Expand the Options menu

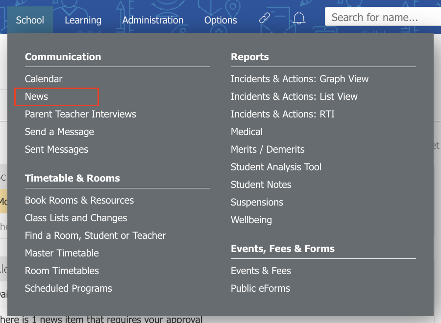pyautogui.click(x=220, y=20)
